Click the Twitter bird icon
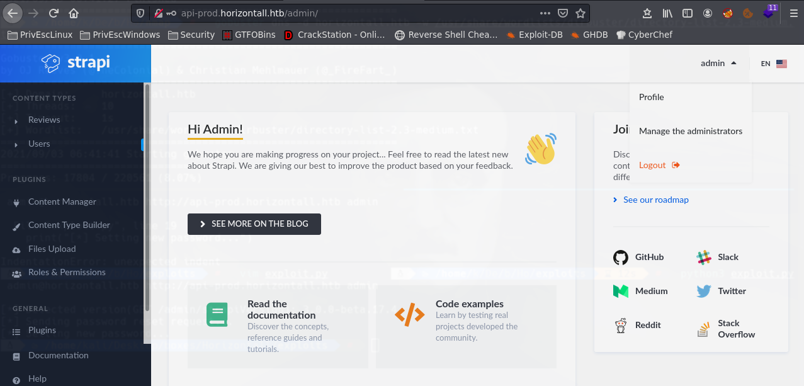Screen dimensions: 804x386 [x=703, y=291]
